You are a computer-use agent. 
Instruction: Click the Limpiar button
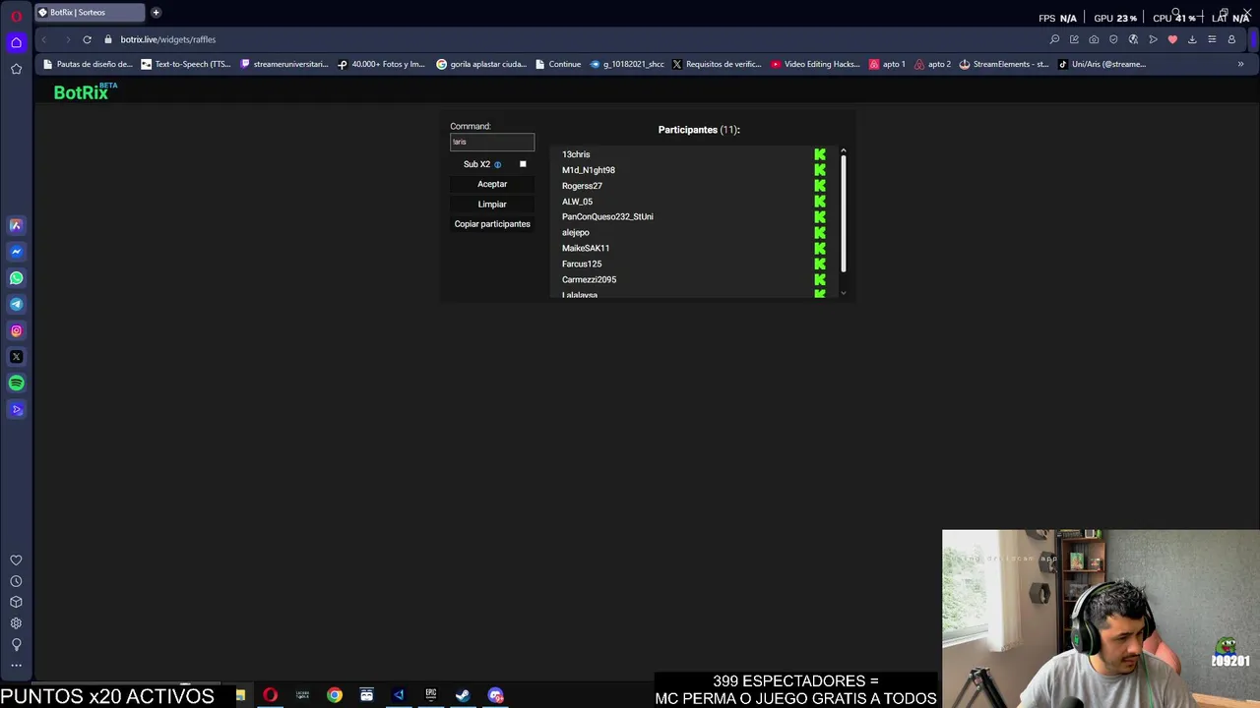tap(492, 205)
